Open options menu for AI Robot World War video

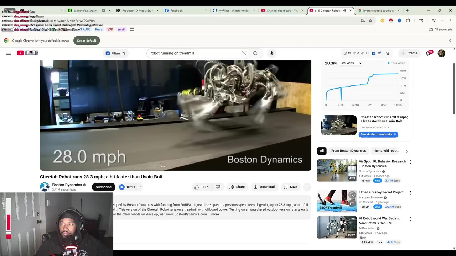tap(410, 219)
